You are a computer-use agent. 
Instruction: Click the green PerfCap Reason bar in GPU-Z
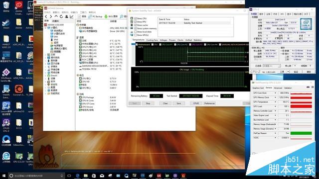point(301,133)
